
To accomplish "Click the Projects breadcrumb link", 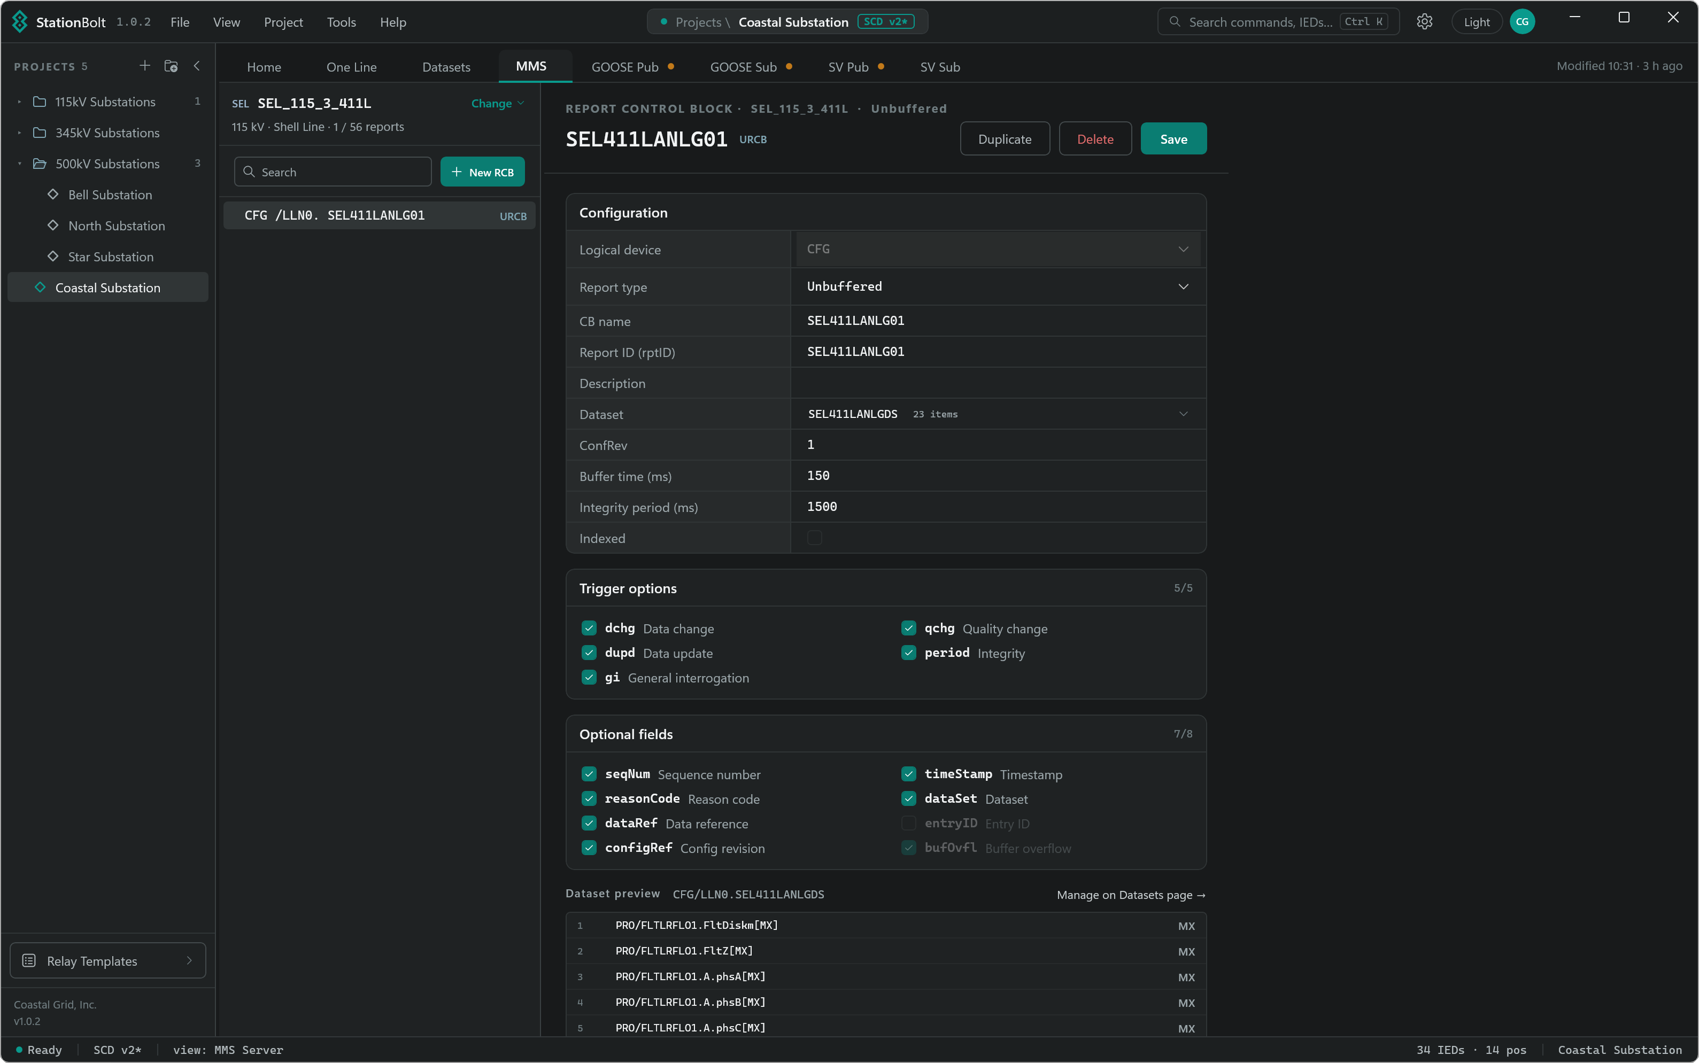I will [x=698, y=22].
